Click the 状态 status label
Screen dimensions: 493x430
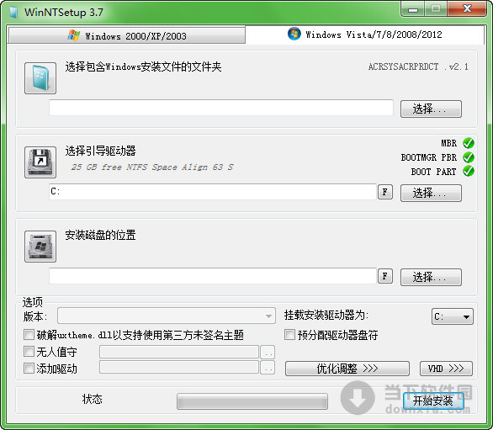93,399
